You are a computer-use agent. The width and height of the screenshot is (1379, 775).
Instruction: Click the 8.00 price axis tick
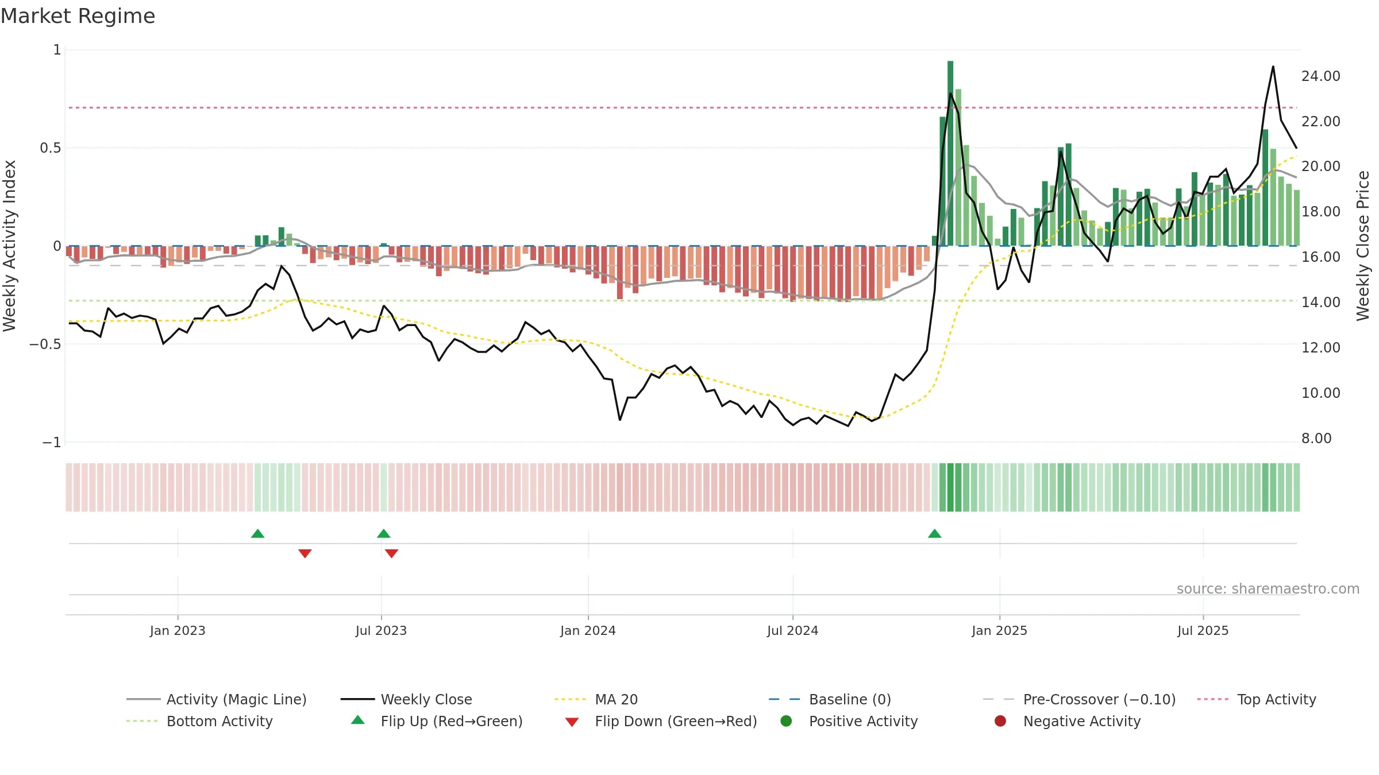click(1316, 438)
